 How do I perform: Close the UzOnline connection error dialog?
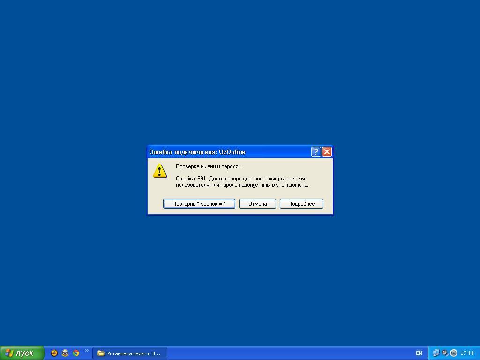327,152
